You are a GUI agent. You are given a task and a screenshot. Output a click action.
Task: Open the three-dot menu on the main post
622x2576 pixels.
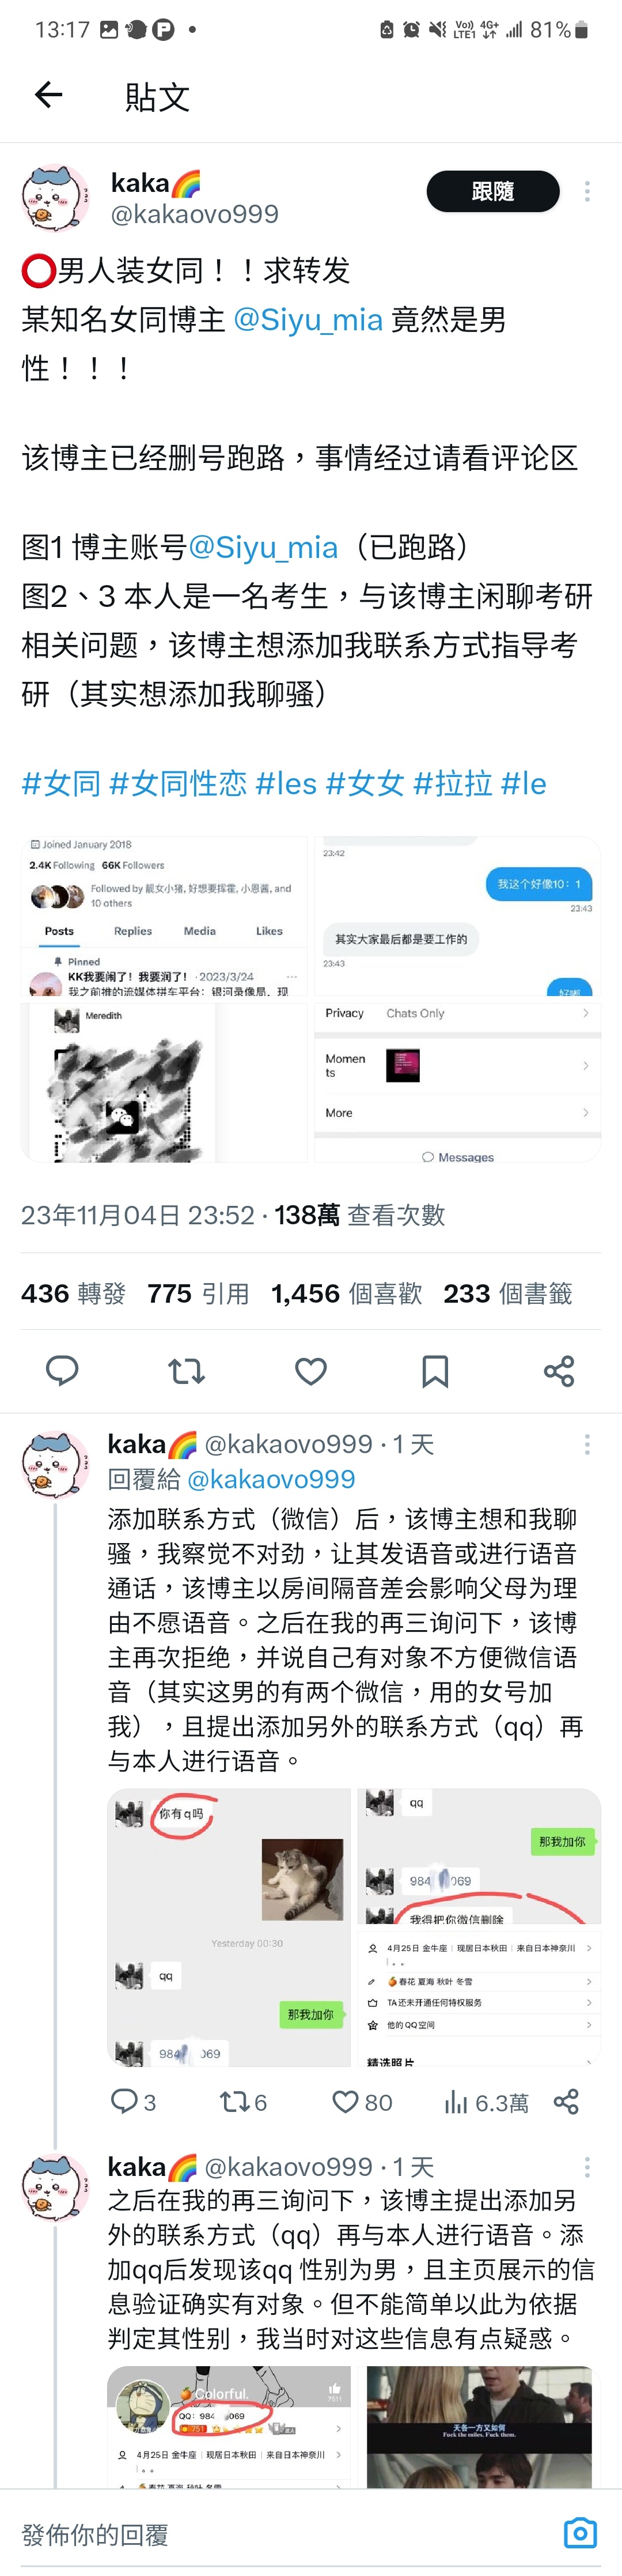pyautogui.click(x=587, y=191)
